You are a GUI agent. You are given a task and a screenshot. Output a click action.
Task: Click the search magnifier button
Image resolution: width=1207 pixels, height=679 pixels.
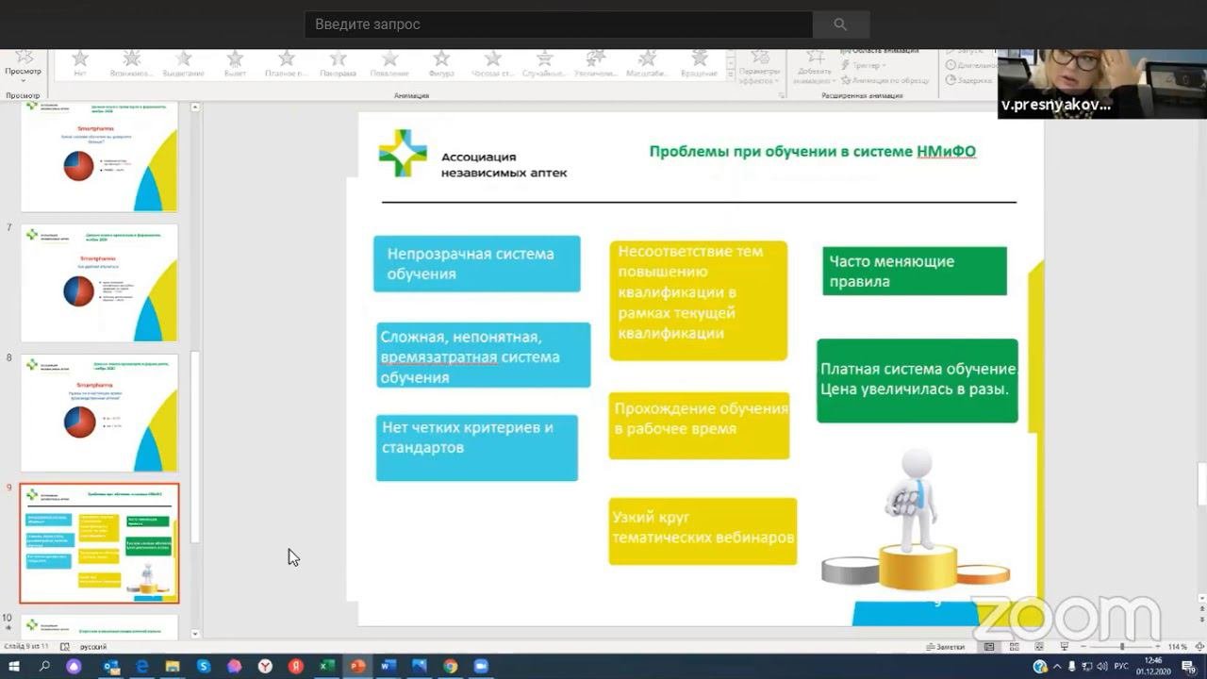[840, 25]
